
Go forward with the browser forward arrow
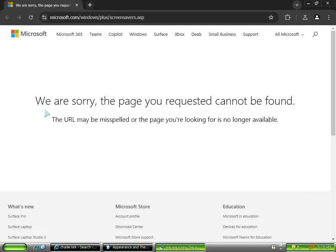tap(19, 17)
